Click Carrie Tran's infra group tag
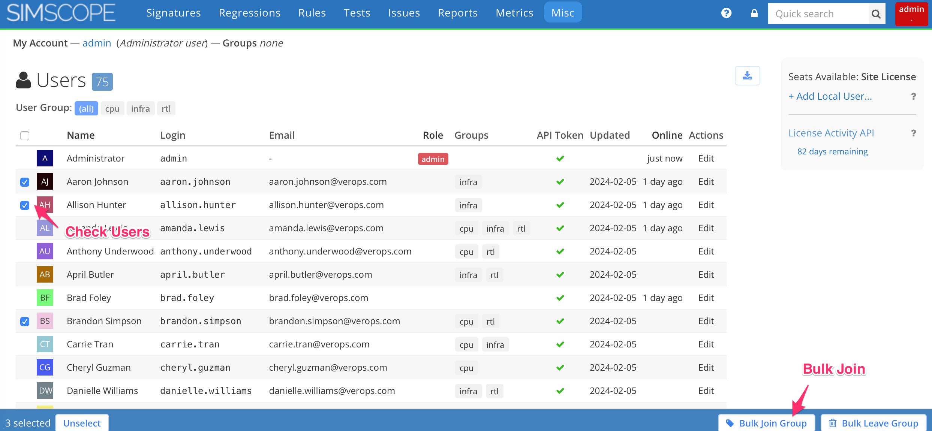 pos(495,344)
